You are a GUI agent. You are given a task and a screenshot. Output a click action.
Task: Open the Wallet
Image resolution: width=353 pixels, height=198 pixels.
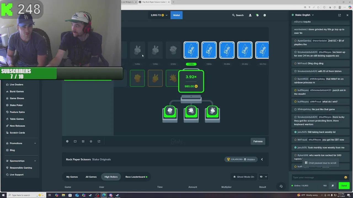pos(176,15)
